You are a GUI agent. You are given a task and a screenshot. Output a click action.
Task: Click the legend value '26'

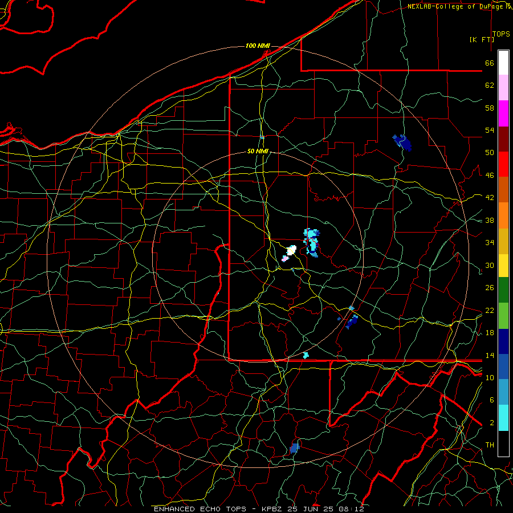pos(490,288)
